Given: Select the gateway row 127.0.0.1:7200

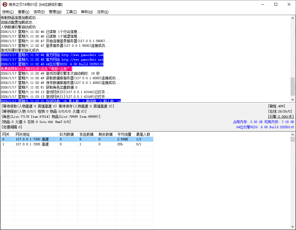Looking at the screenshot, I should (32, 144).
